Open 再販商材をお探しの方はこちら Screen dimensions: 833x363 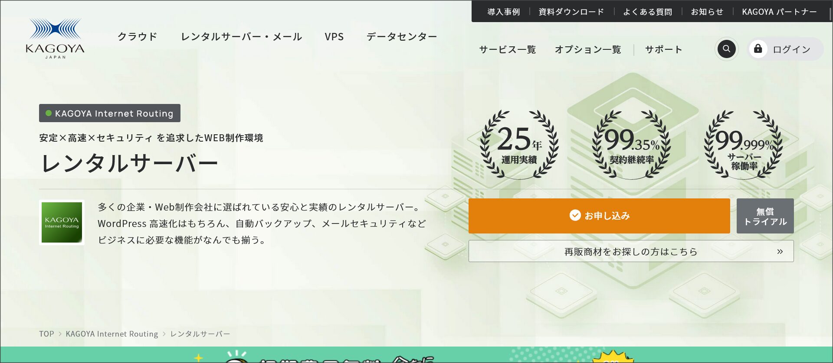(x=631, y=251)
